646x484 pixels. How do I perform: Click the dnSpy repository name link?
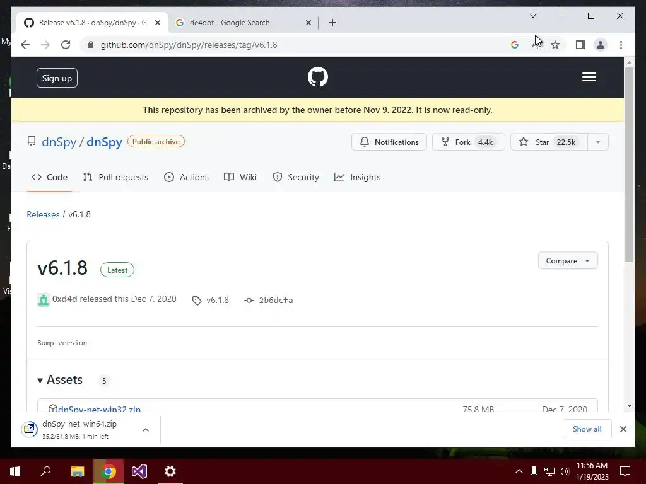point(104,142)
